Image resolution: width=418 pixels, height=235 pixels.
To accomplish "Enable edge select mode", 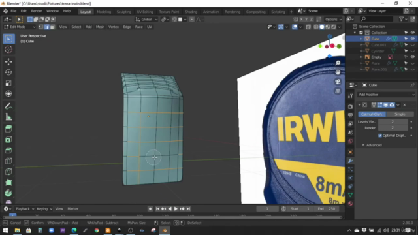I will pyautogui.click(x=46, y=27).
